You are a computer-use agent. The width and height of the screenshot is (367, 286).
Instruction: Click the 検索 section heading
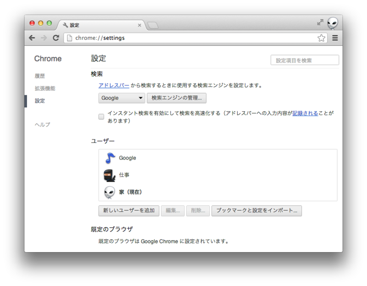coord(97,74)
